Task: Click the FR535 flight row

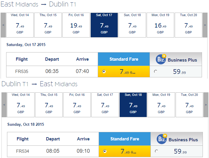Action: coord(104,72)
